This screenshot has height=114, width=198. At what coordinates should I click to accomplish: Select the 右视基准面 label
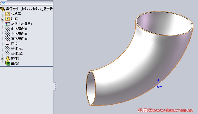point(19,39)
